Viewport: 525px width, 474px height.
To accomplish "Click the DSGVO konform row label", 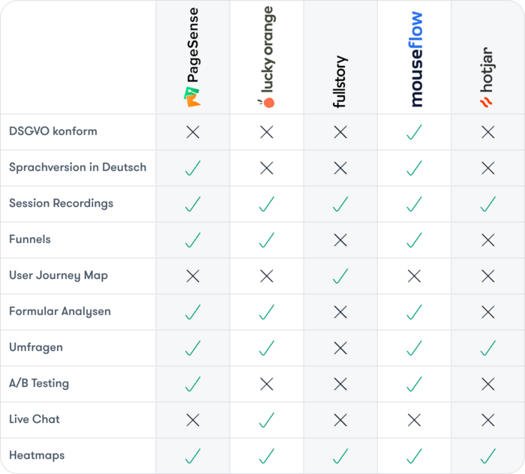I will (53, 131).
